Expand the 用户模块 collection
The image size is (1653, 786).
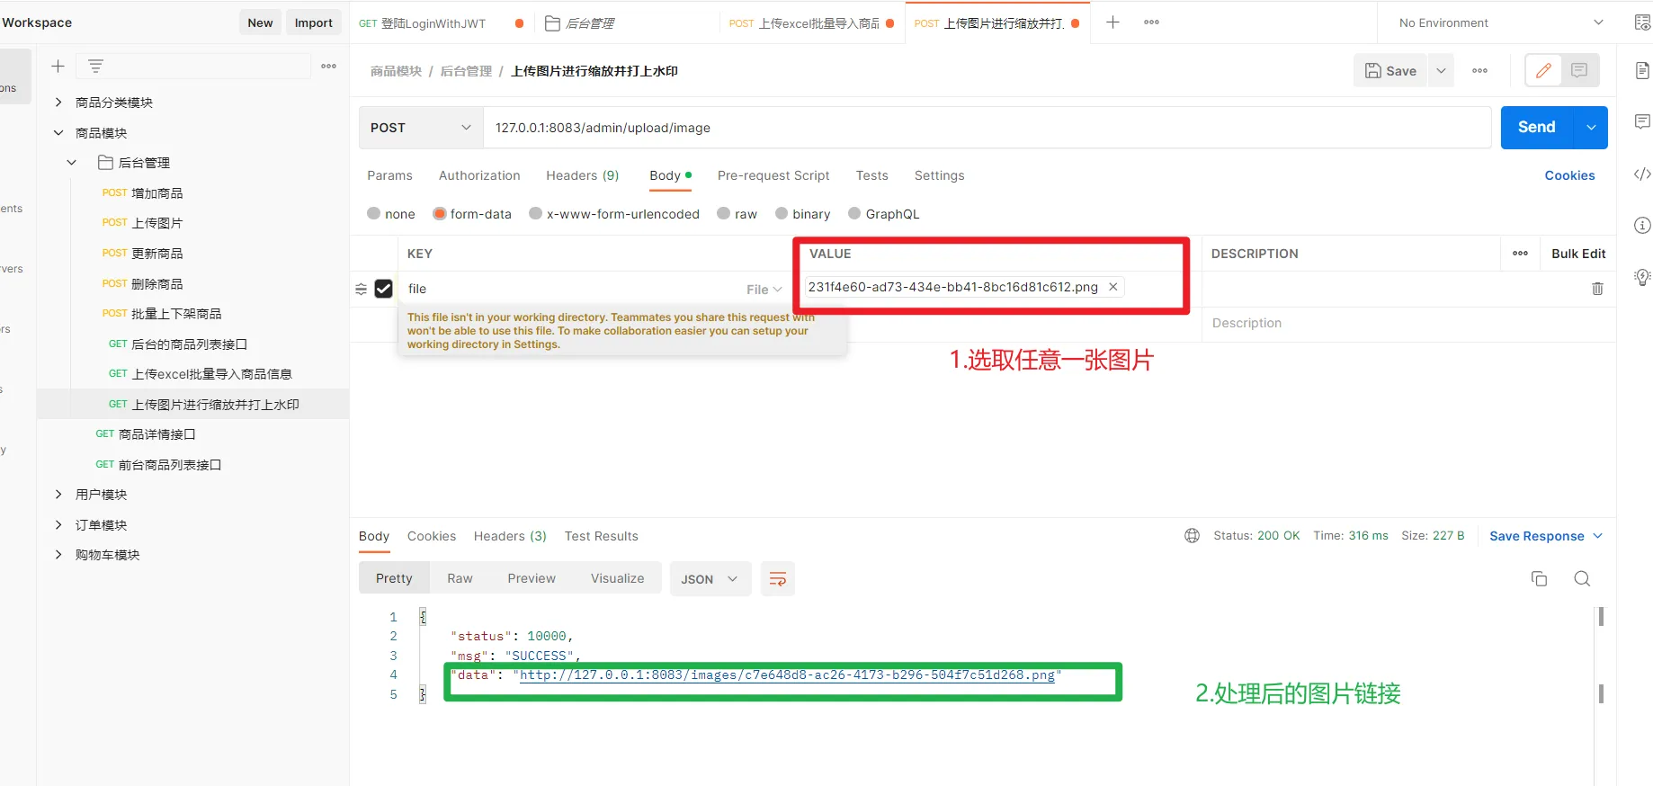tap(58, 495)
